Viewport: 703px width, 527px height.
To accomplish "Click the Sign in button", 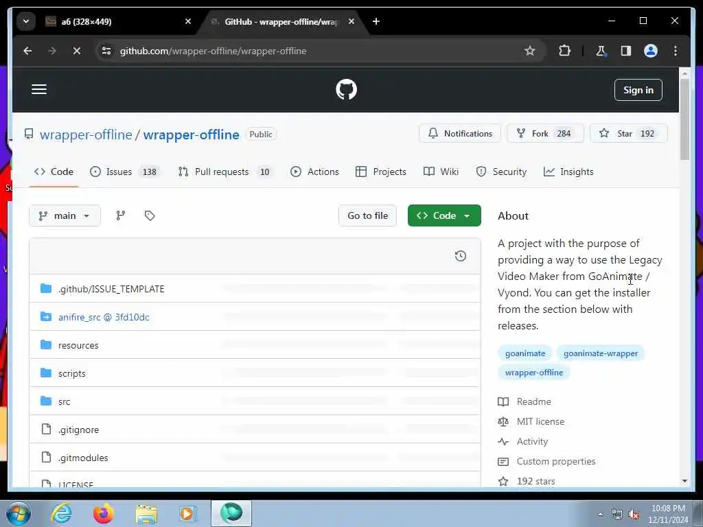I will click(x=638, y=90).
